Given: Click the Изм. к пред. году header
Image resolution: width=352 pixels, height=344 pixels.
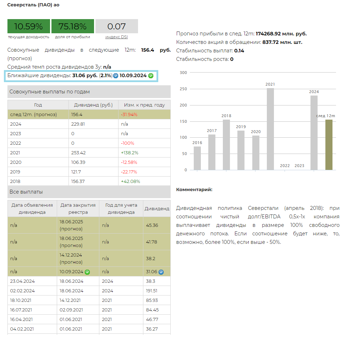Looking at the screenshot, I should point(144,105).
